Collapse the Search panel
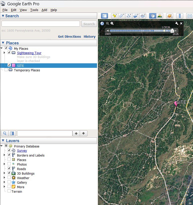193x205 pixels. click(x=3, y=16)
